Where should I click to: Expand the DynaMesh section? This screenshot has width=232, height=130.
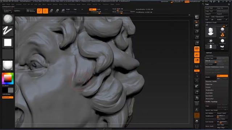tap(209, 96)
